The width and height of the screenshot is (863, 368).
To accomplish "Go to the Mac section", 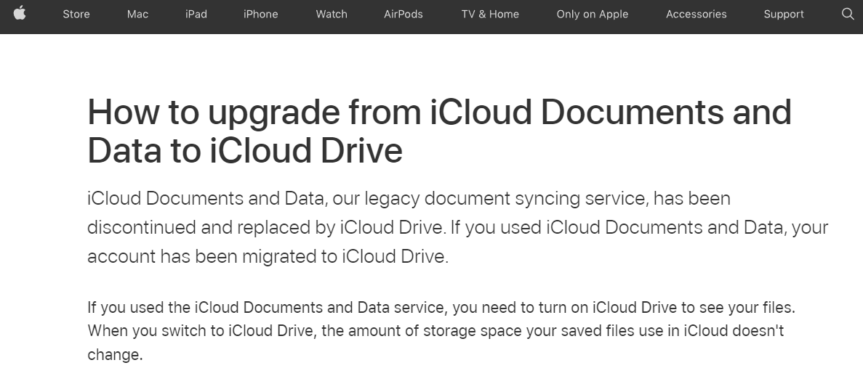I will click(137, 15).
